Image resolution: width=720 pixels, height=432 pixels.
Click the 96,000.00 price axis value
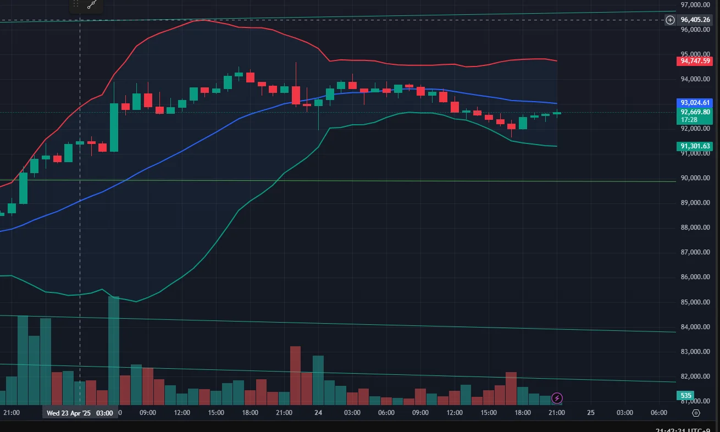695,30
